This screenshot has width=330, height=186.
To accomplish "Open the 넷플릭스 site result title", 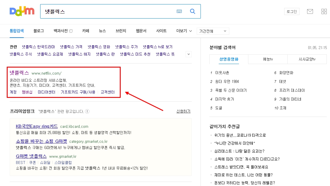I will point(19,73).
